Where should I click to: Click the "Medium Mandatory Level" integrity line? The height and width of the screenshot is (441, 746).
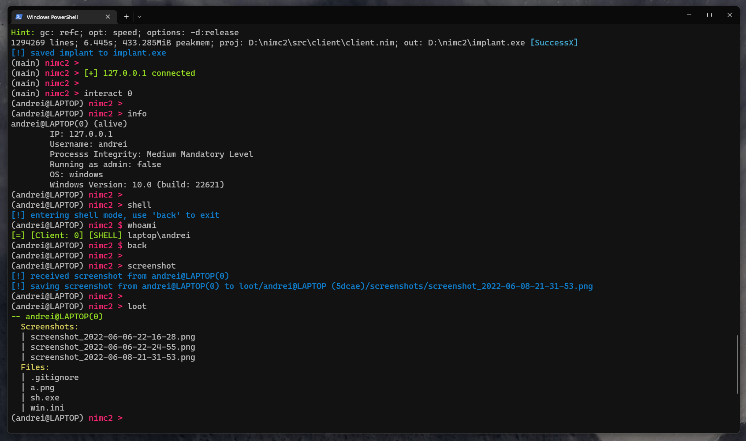pos(152,154)
